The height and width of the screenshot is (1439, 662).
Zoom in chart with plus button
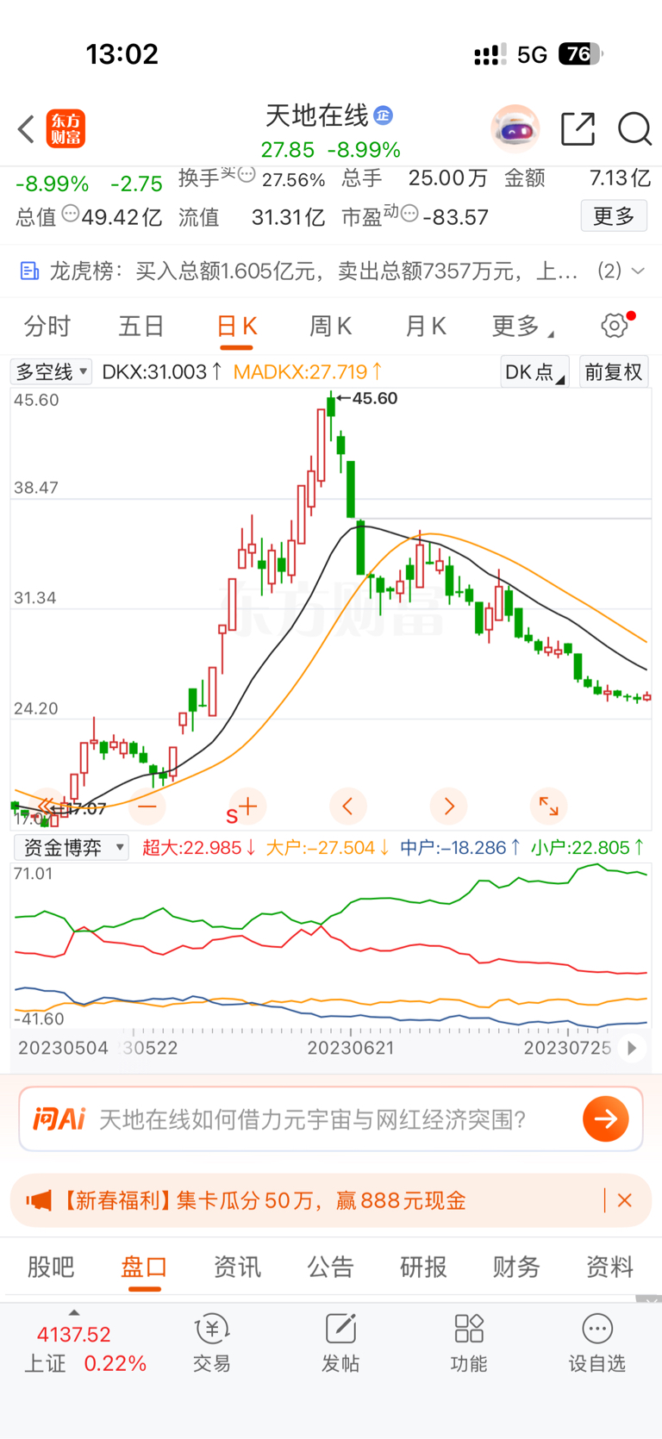point(248,807)
